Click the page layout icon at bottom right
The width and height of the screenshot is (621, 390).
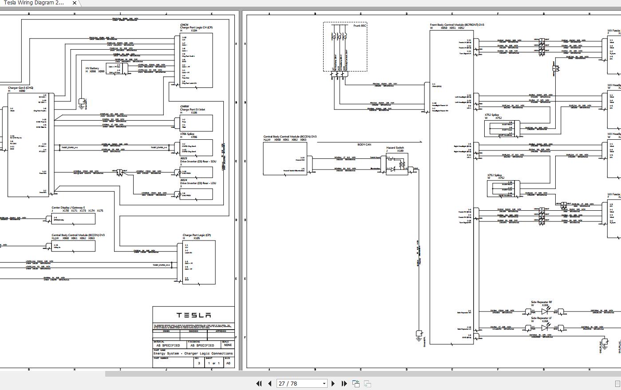click(617, 383)
